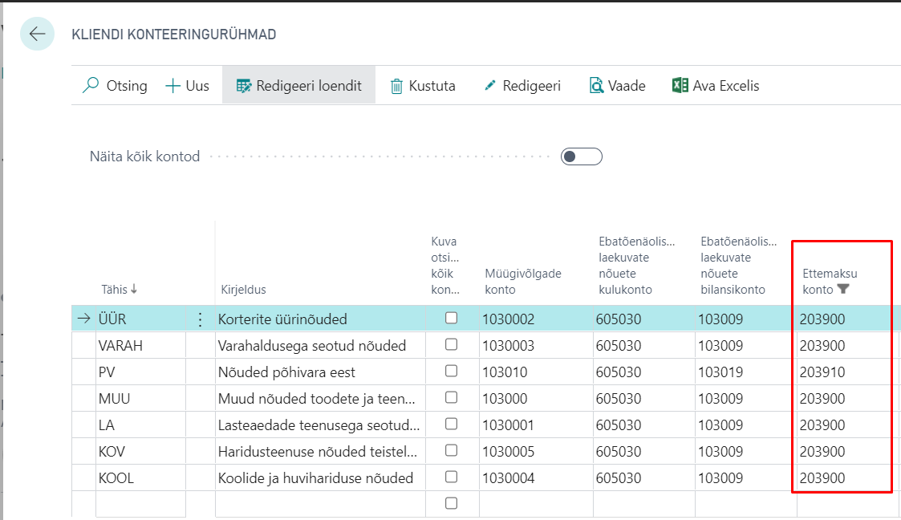901x520 pixels.
Task: Select the Ettemaksu konto cell 203910
Action: pyautogui.click(x=822, y=372)
